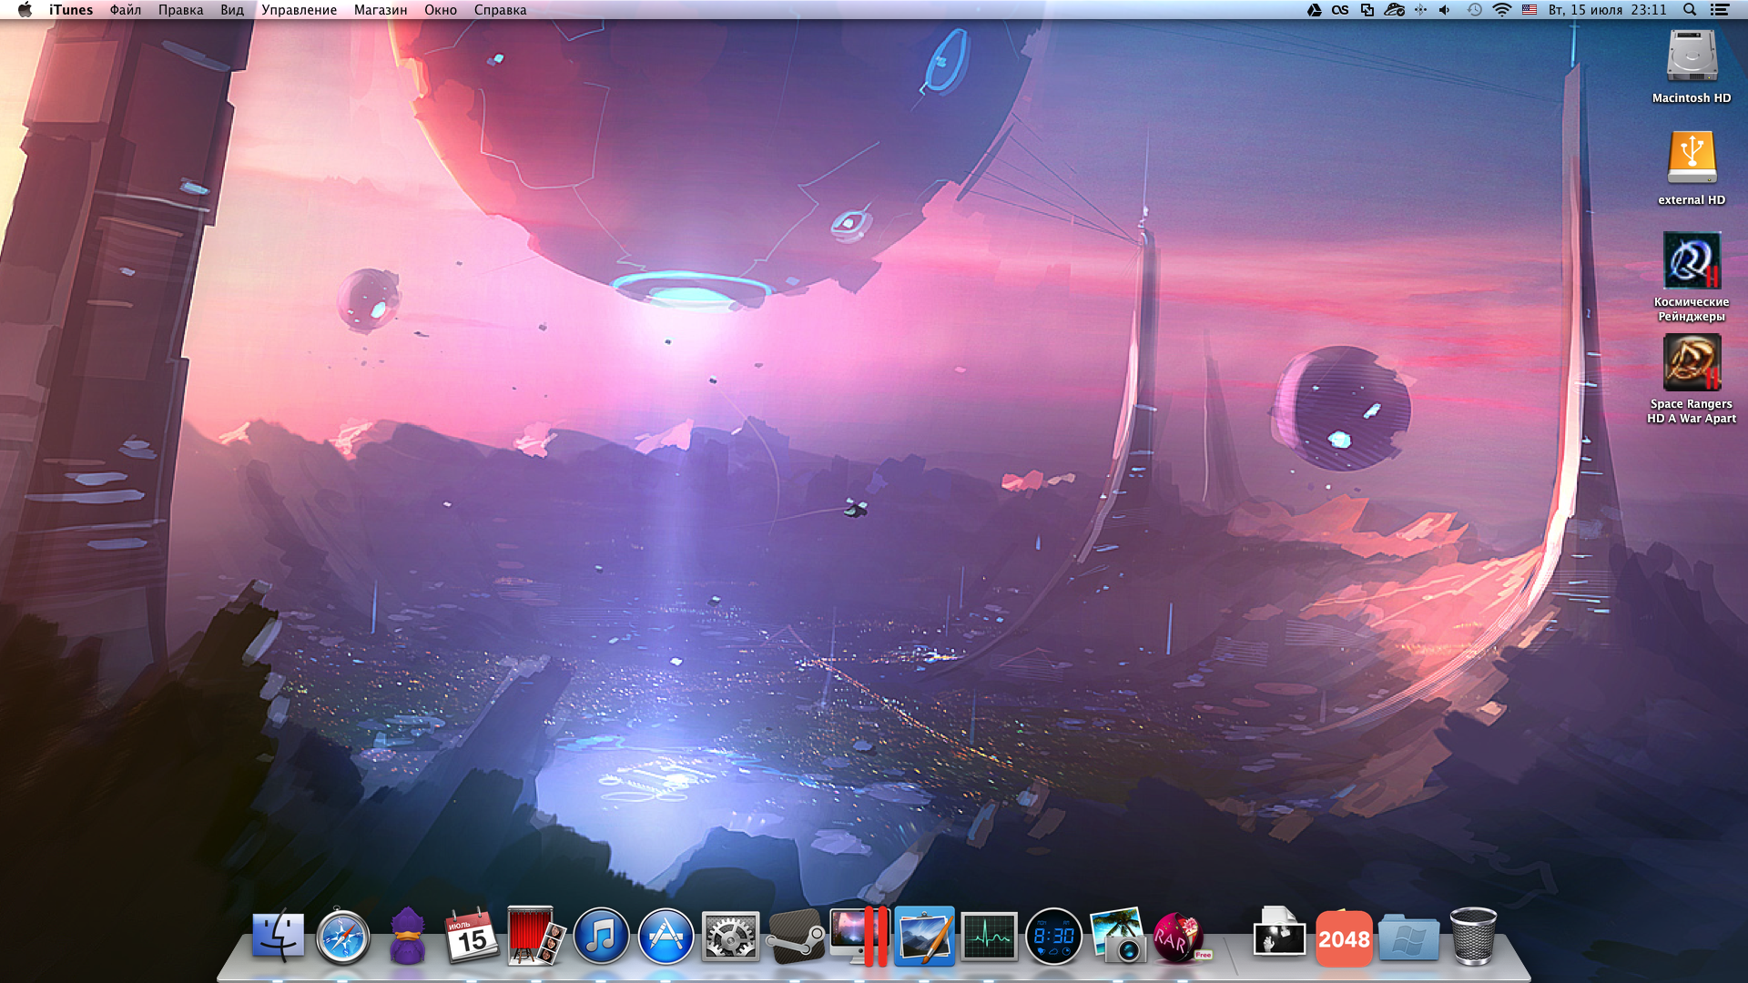Toggle the Bluetooth status icon
This screenshot has height=983, width=1748.
tap(1420, 10)
